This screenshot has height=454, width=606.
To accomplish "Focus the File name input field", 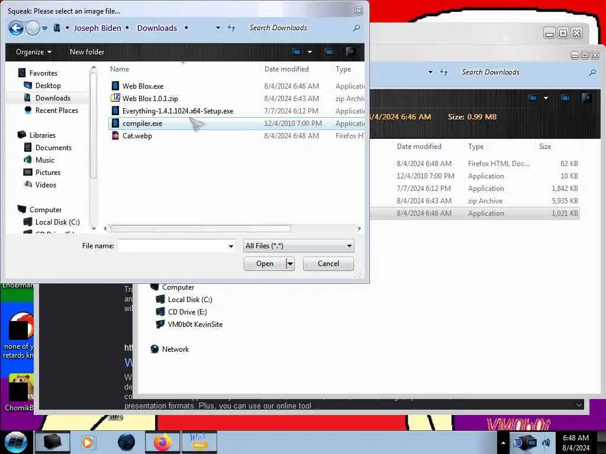I will pyautogui.click(x=173, y=246).
